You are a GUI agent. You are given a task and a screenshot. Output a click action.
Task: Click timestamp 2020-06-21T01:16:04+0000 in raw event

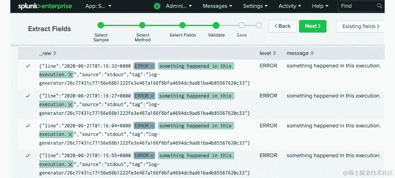98,126
